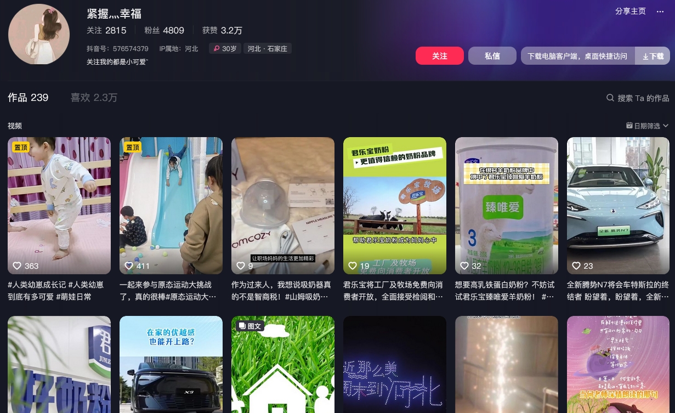Open the drone light show video
The image size is (675, 413).
point(395,364)
